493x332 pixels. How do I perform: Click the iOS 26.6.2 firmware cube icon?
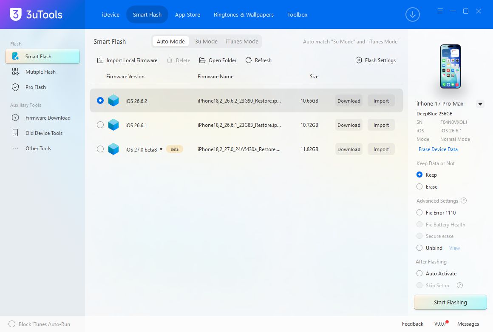coord(113,101)
